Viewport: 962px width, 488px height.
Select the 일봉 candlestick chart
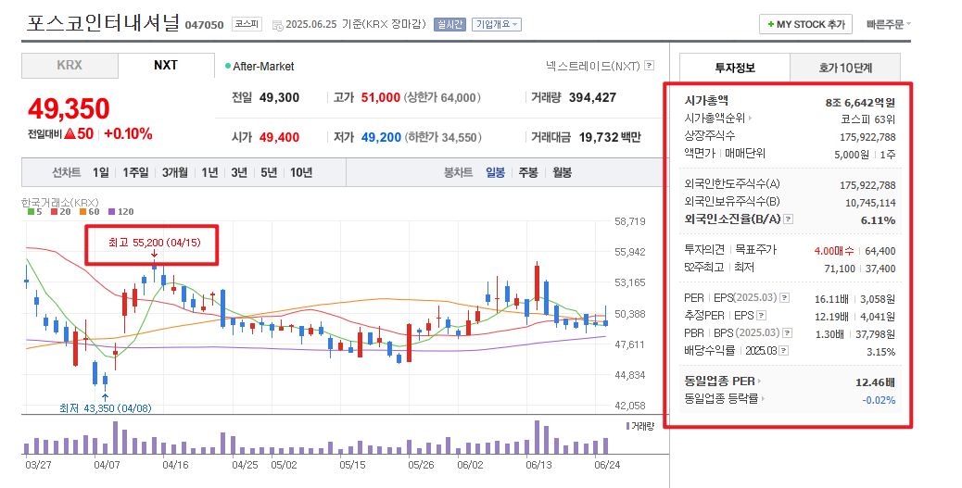[495, 173]
